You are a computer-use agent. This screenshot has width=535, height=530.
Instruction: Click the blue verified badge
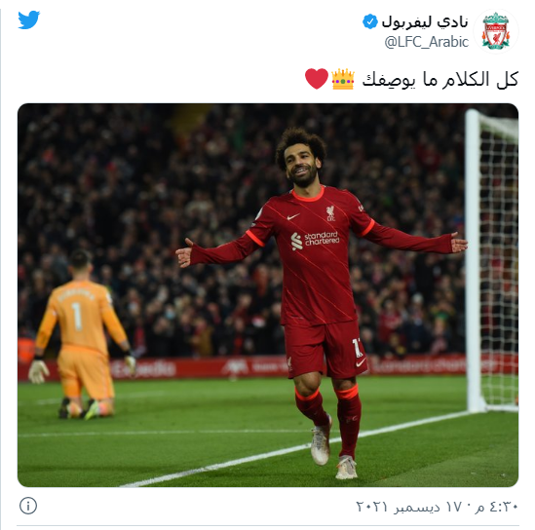pos(370,21)
